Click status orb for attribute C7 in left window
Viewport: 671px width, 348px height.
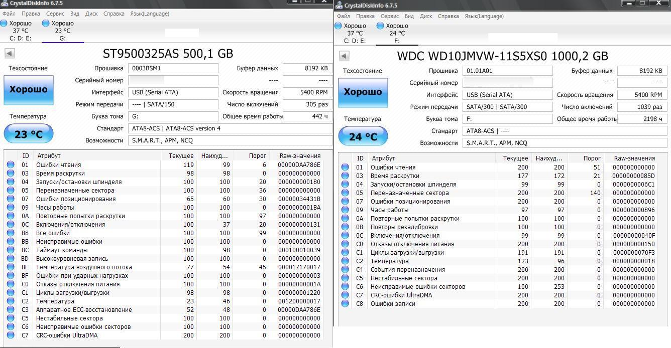11,335
